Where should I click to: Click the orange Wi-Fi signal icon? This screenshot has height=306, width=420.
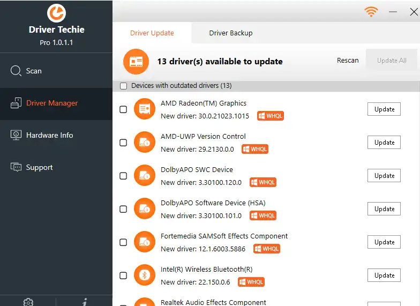(x=371, y=11)
